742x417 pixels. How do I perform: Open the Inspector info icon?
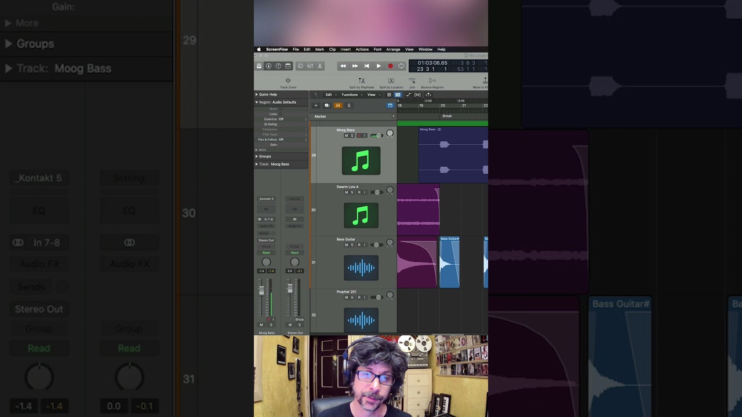point(268,66)
